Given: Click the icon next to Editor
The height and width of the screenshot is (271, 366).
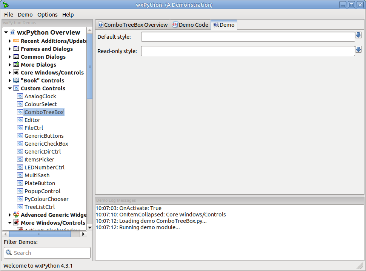Looking at the screenshot, I should [20, 120].
